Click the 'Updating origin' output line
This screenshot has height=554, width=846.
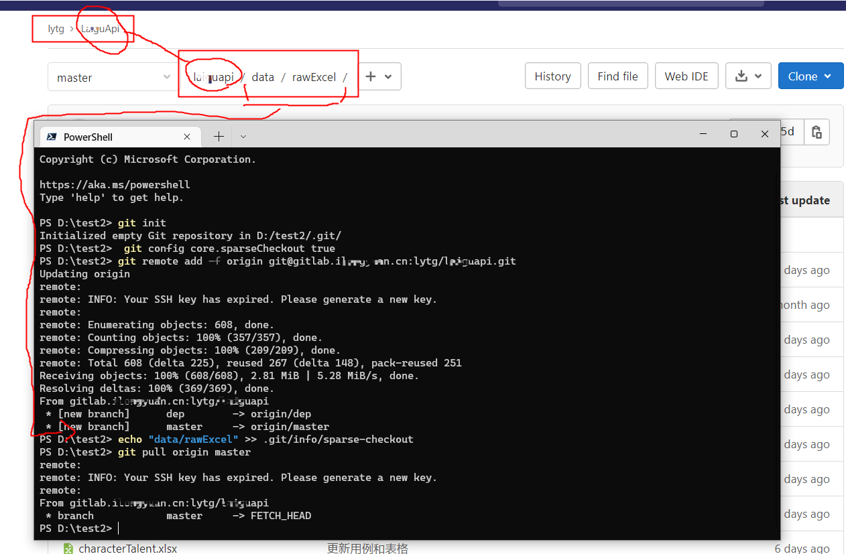[84, 274]
